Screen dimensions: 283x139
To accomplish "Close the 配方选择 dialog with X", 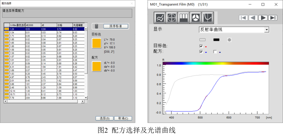I will click(132, 3).
